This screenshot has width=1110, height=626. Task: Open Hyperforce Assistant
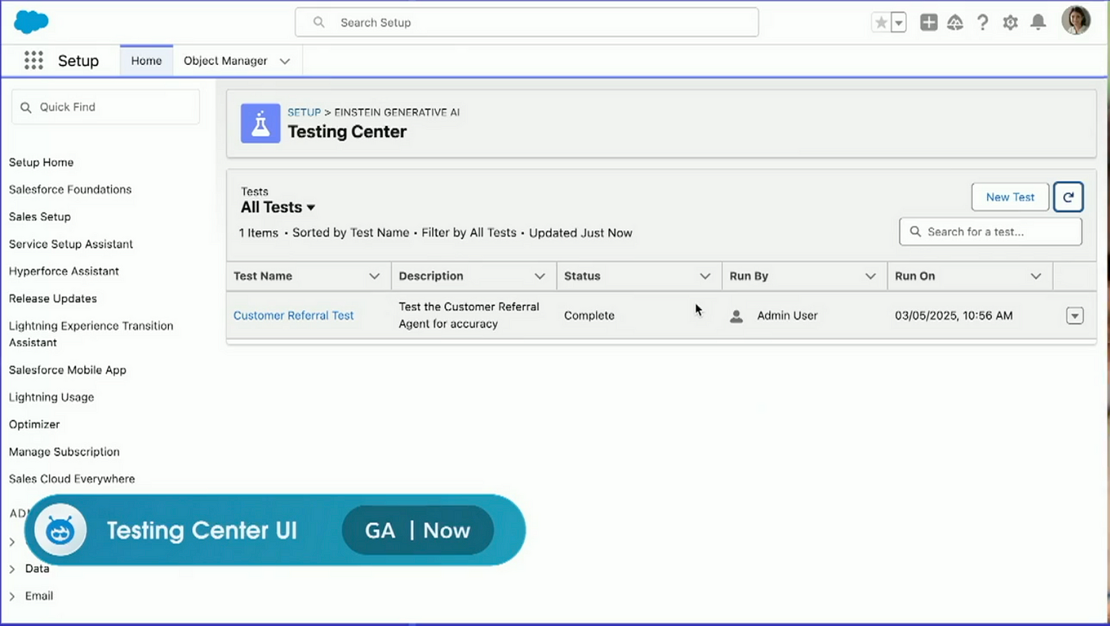[64, 271]
